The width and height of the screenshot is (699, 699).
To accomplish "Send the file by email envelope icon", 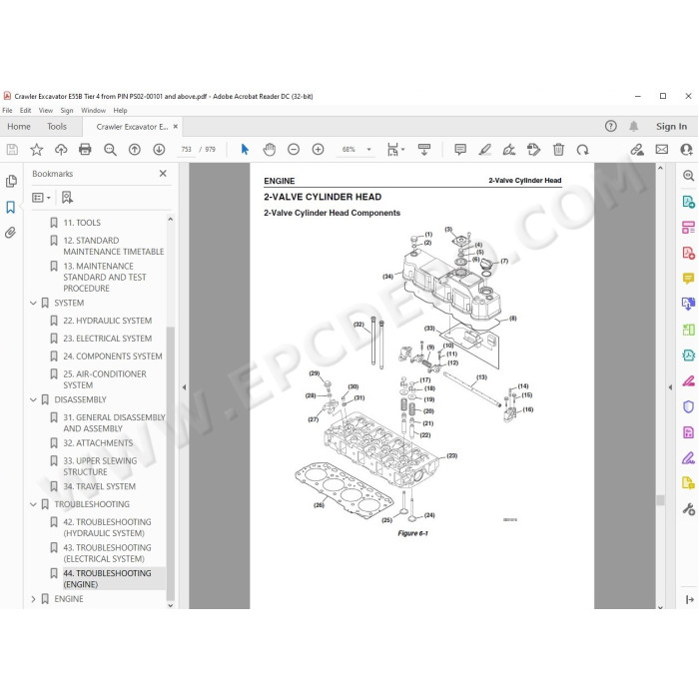I will 661,150.
